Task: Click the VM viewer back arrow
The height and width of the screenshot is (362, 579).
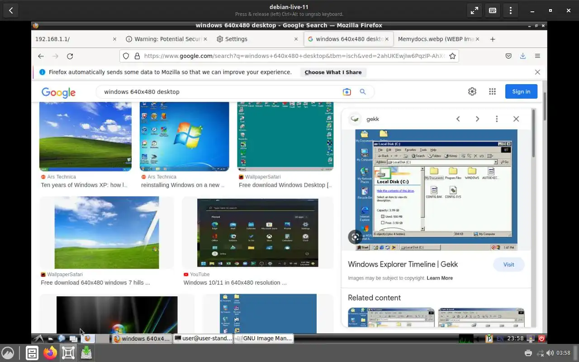Action: point(11,10)
